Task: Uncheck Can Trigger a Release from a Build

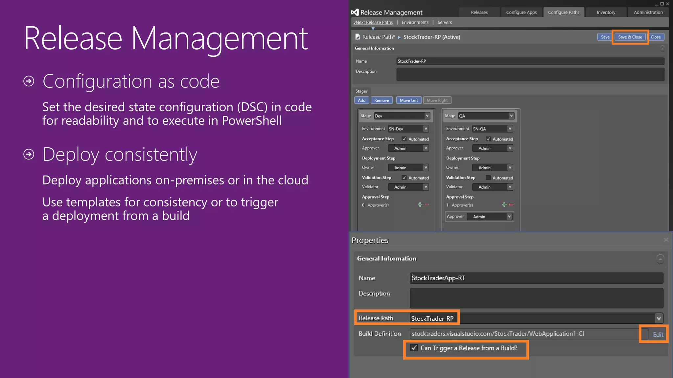Action: tap(414, 348)
